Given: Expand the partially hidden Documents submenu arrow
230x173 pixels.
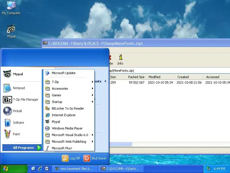Looking at the screenshot, I should (x=106, y=81).
